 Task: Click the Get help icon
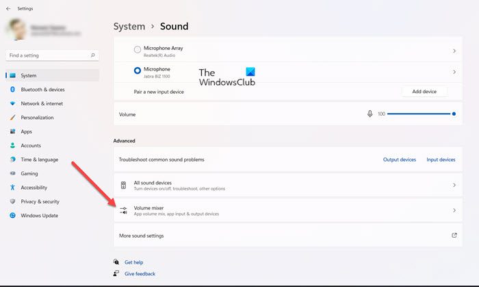116,262
